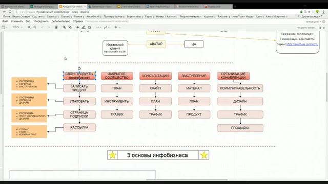Click the horizontal scrollbar at bottom

point(187,179)
